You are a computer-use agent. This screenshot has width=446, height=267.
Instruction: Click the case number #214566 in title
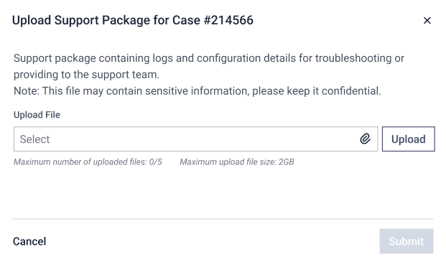click(228, 21)
